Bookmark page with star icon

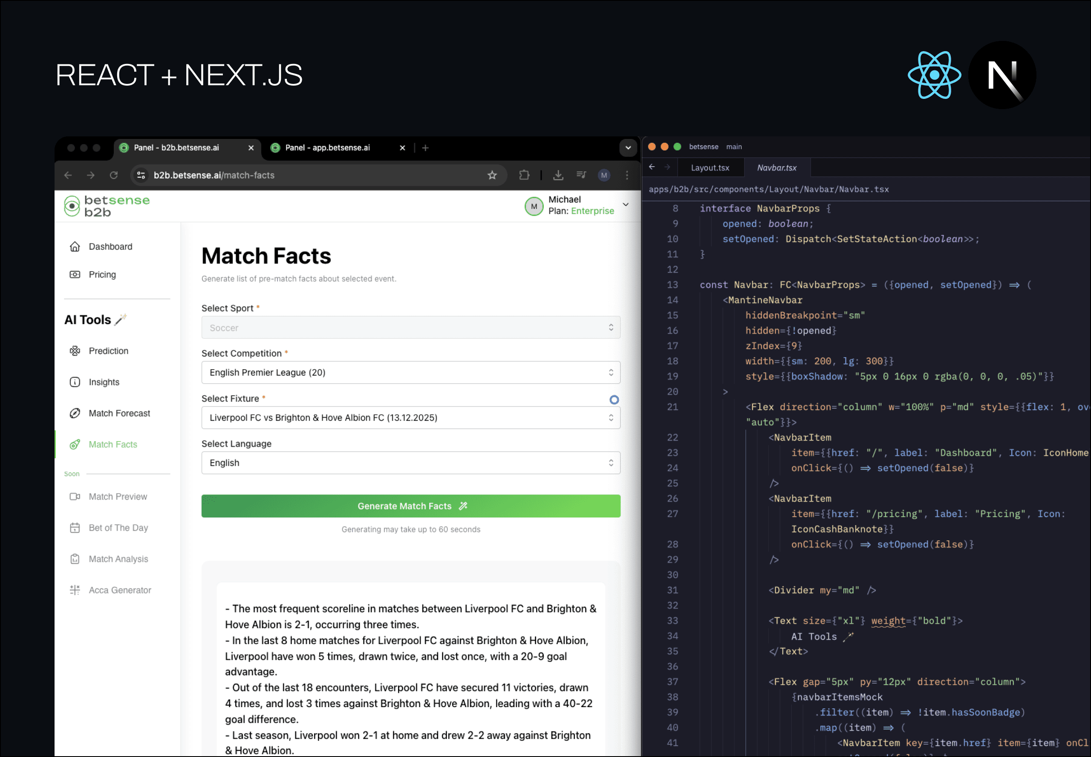click(x=492, y=175)
